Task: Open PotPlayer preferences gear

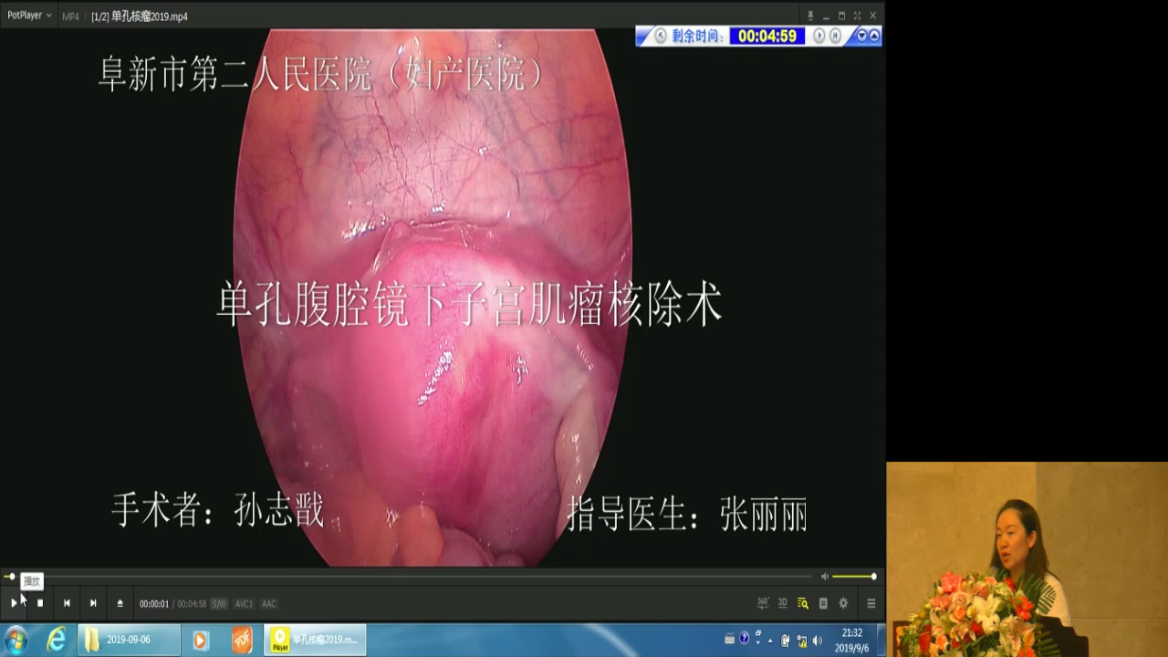Action: (x=843, y=603)
